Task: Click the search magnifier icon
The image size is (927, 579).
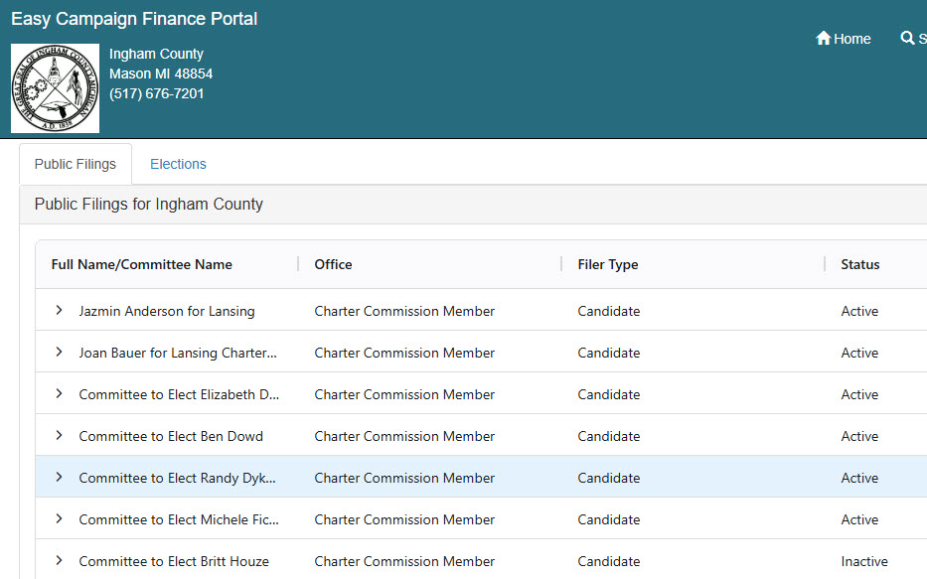Action: [907, 39]
